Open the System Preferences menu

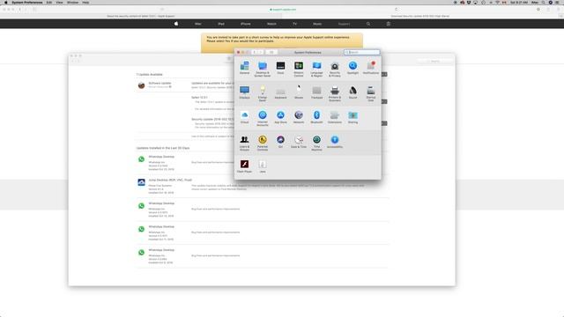[27, 3]
